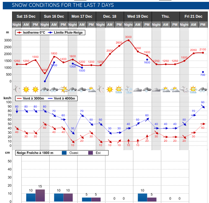This screenshot has width=209, height=203.
Task: Click the Dec. 18 night moon icon
Action: [101, 89]
